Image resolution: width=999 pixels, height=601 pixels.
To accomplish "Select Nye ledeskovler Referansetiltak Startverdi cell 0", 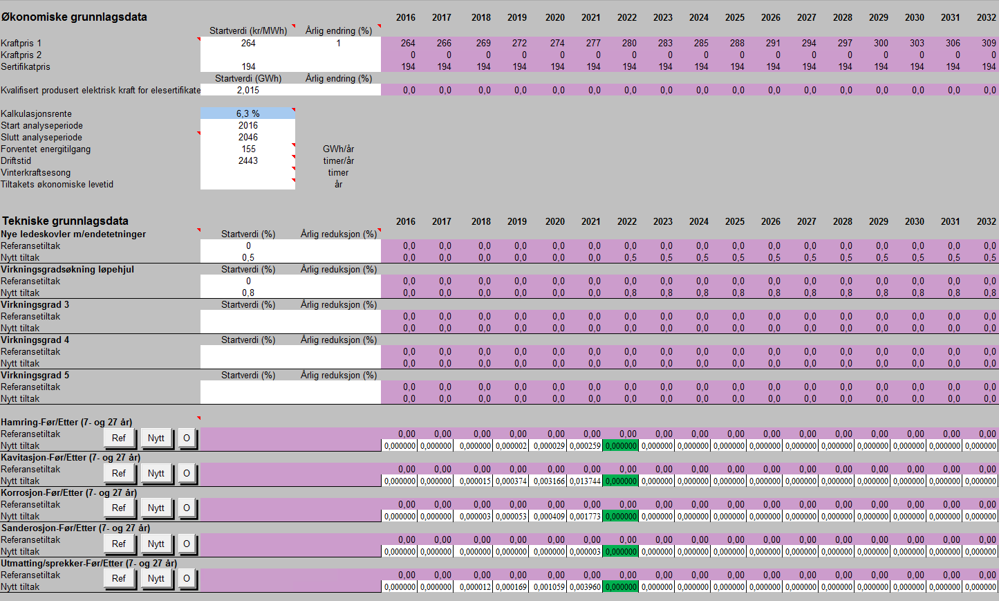I will coord(248,246).
